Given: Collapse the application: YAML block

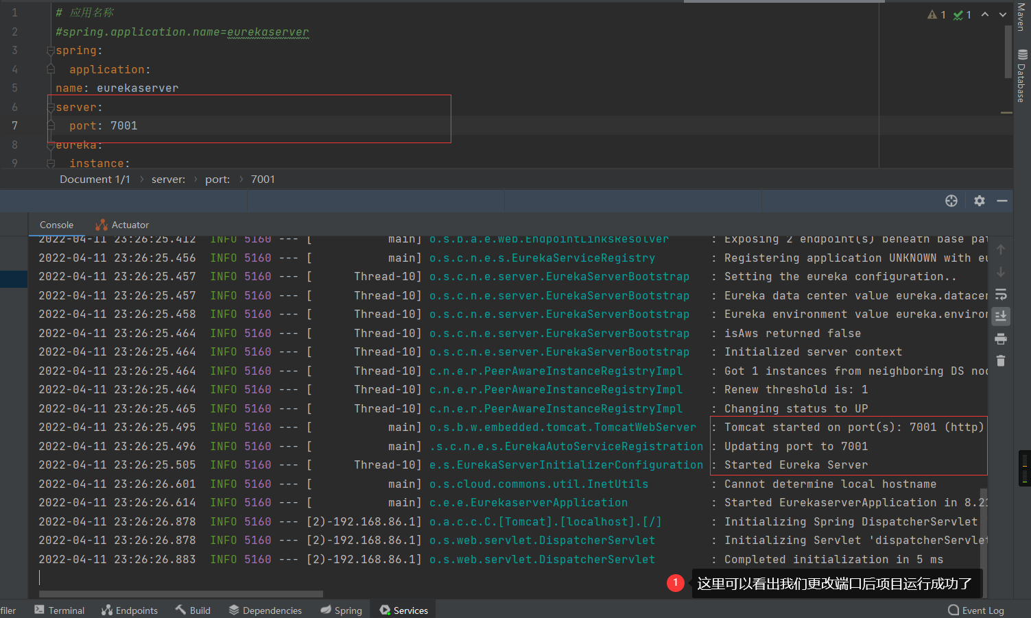Looking at the screenshot, I should pyautogui.click(x=51, y=69).
